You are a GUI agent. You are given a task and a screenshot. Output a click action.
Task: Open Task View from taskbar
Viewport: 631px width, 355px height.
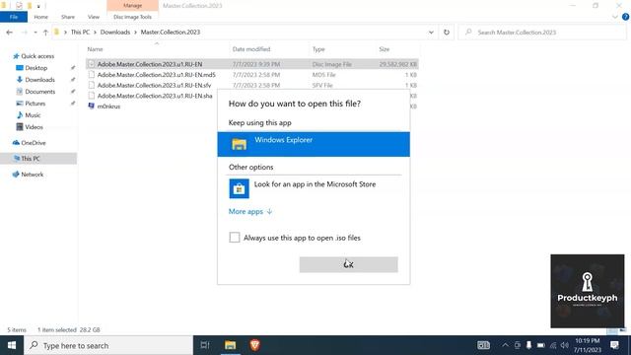pyautogui.click(x=205, y=345)
